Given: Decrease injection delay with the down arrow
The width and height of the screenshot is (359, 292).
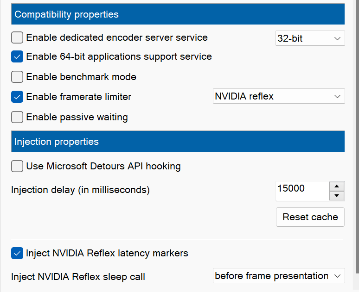Looking at the screenshot, I should [x=337, y=196].
